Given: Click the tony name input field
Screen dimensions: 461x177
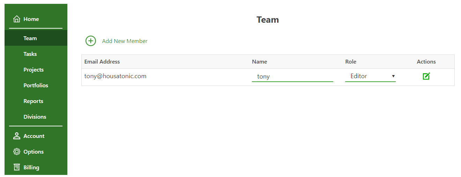Looking at the screenshot, I should 292,76.
